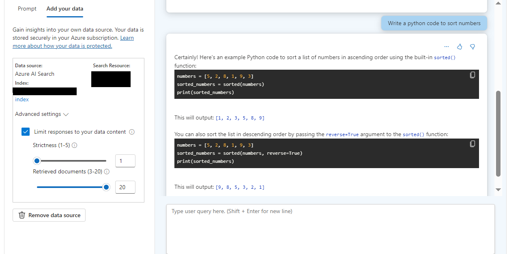This screenshot has height=254, width=507.
Task: Copy the reverse=True code block
Action: 472,144
